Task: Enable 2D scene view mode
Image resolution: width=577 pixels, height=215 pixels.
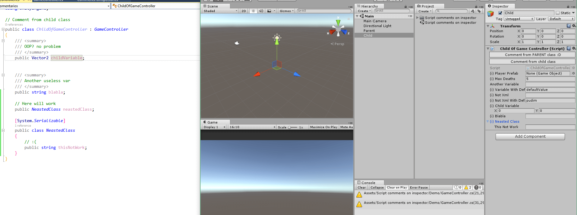Action: click(244, 11)
